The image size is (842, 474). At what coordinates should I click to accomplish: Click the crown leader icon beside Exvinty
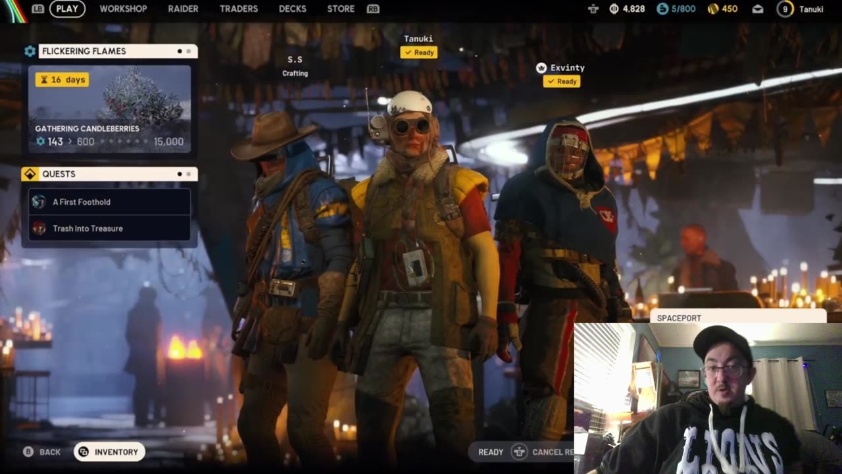pyautogui.click(x=541, y=68)
